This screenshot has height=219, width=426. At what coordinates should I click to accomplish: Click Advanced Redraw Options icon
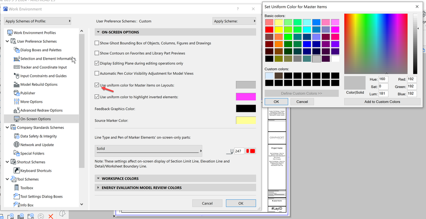[x=17, y=111]
